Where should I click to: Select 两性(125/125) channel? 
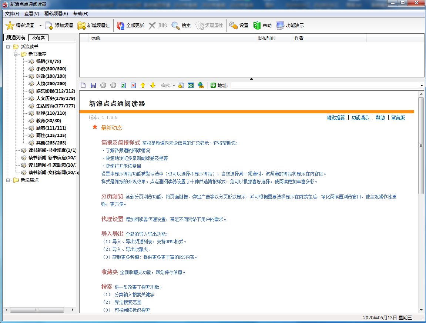(51, 136)
